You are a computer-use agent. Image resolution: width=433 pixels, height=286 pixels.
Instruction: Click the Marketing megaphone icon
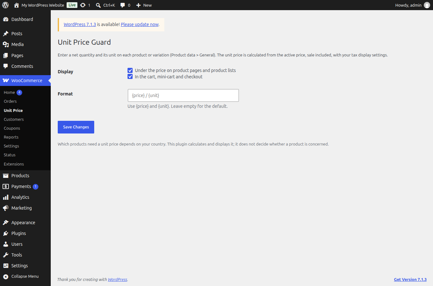[6, 208]
